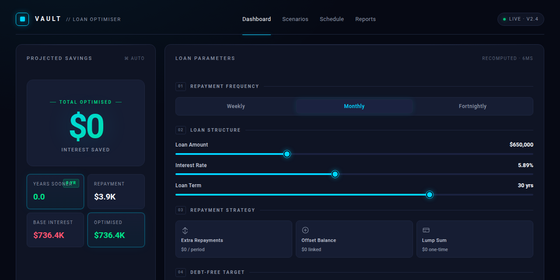Screen dimensions: 560x280
Task: Select the Extra Repayments arrows icon
Action: pos(185,230)
